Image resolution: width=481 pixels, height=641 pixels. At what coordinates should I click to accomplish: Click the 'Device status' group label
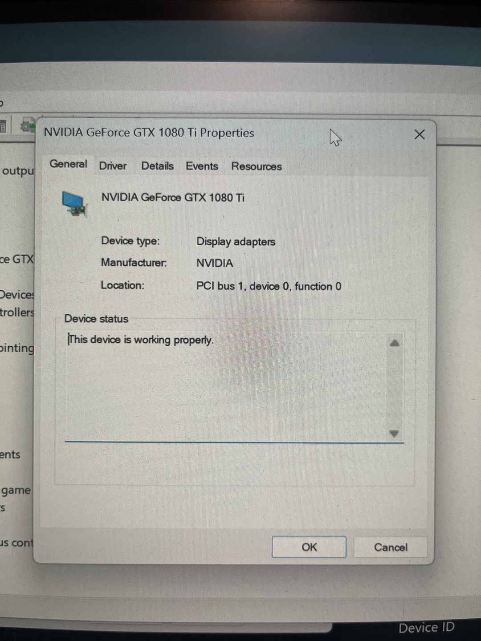coord(96,319)
